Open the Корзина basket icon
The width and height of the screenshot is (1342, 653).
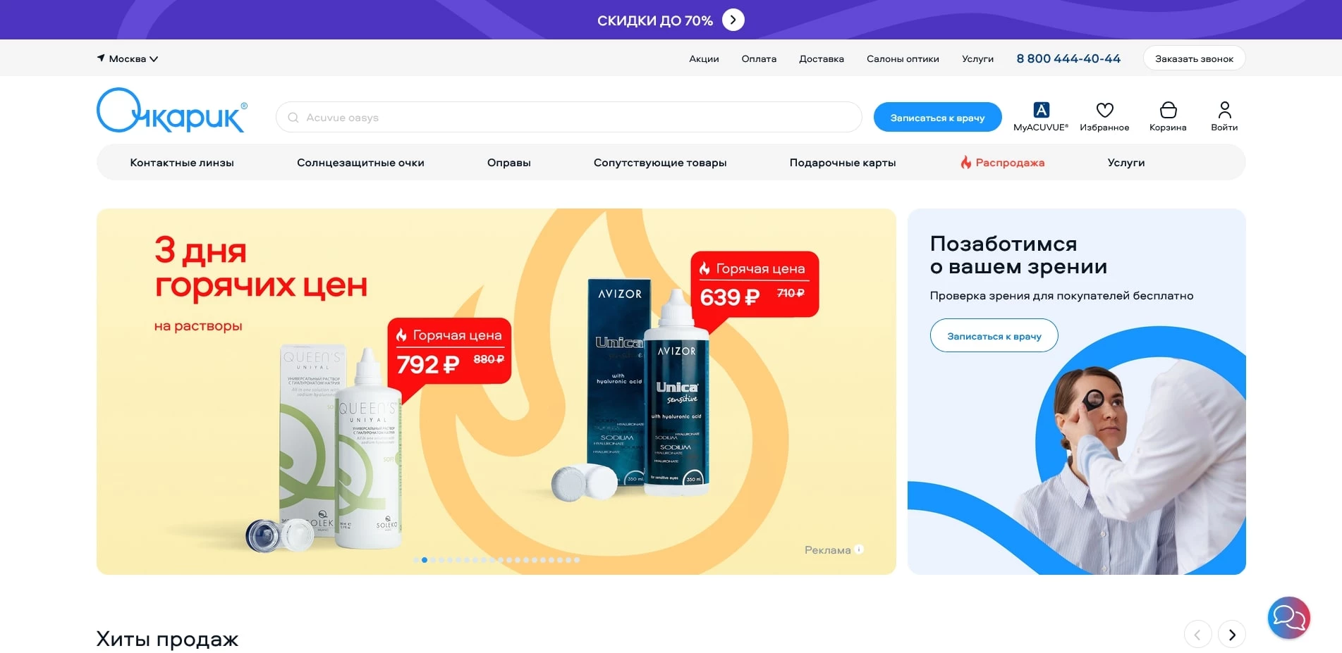point(1168,110)
